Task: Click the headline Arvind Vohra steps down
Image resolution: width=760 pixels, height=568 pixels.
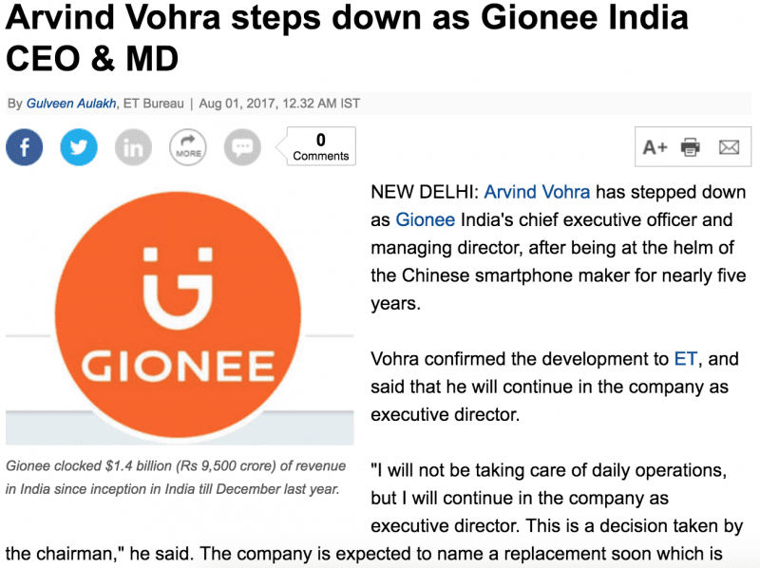Action: click(x=347, y=38)
